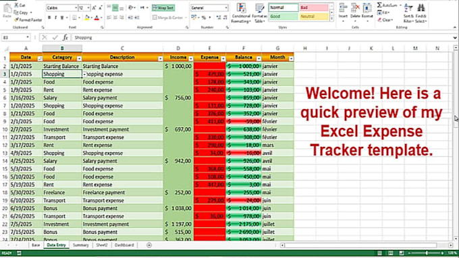Decrease font size with the smaller A icon
Viewport: 459px width, 258px height.
(101, 8)
